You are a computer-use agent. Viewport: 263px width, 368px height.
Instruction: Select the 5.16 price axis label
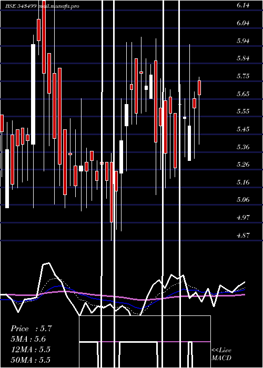click(x=243, y=182)
